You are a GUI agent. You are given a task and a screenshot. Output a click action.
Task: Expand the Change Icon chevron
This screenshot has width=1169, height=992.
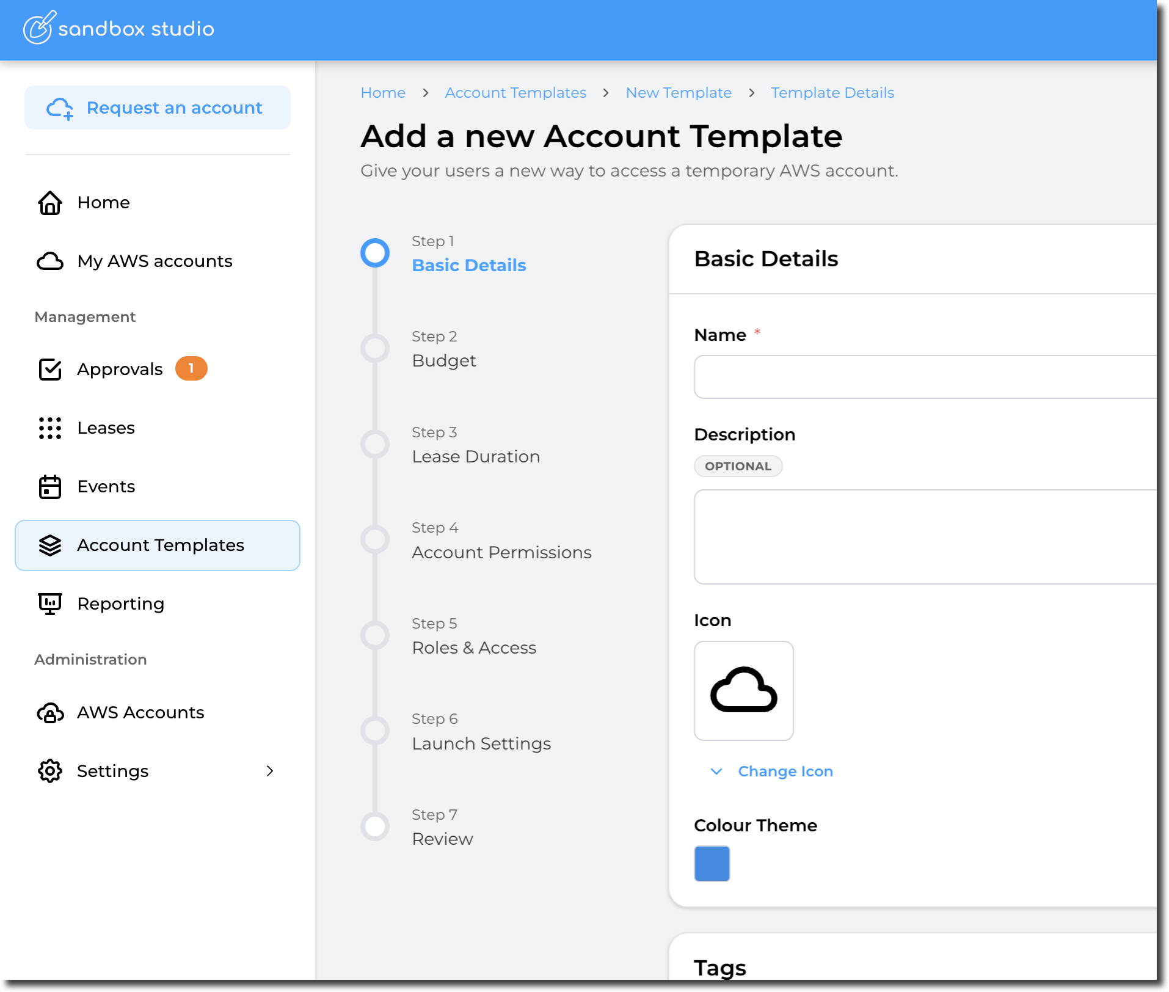coord(716,771)
